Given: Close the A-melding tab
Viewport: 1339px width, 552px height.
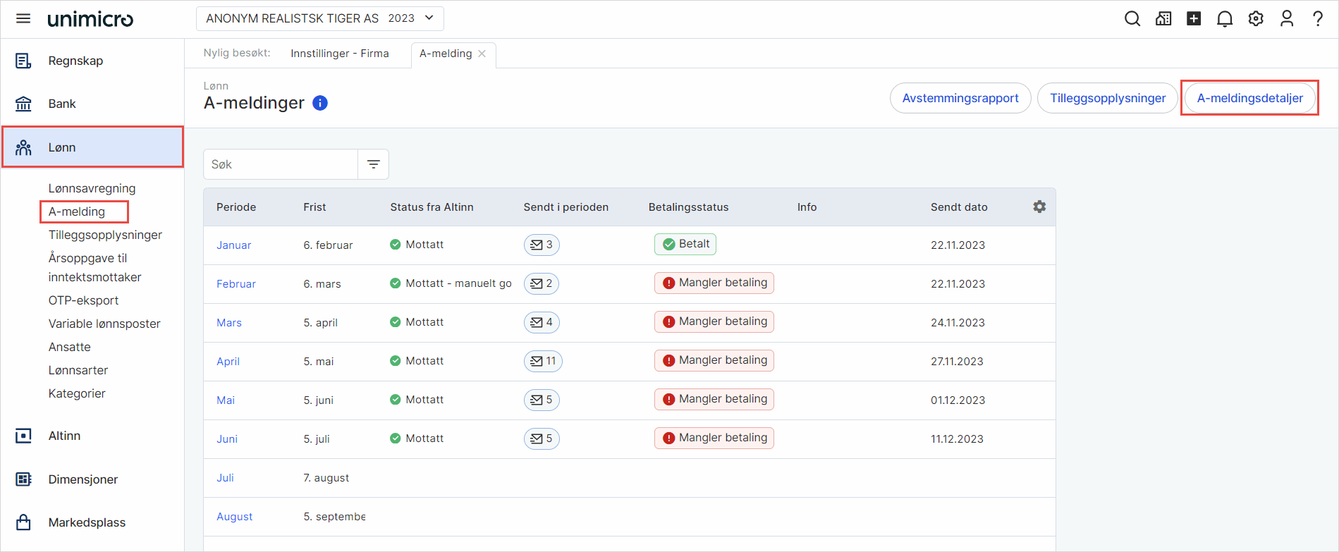Looking at the screenshot, I should tap(482, 54).
